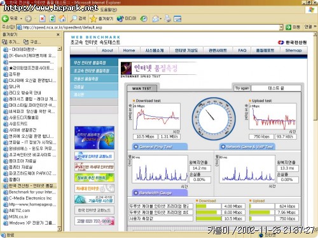
Task: Click the logo at top right of page
Action: tap(293, 43)
